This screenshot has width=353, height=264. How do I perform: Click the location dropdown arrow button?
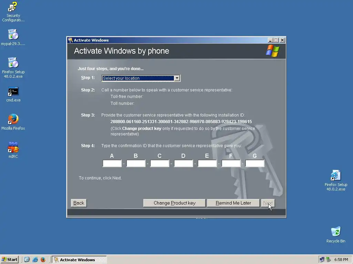[177, 78]
